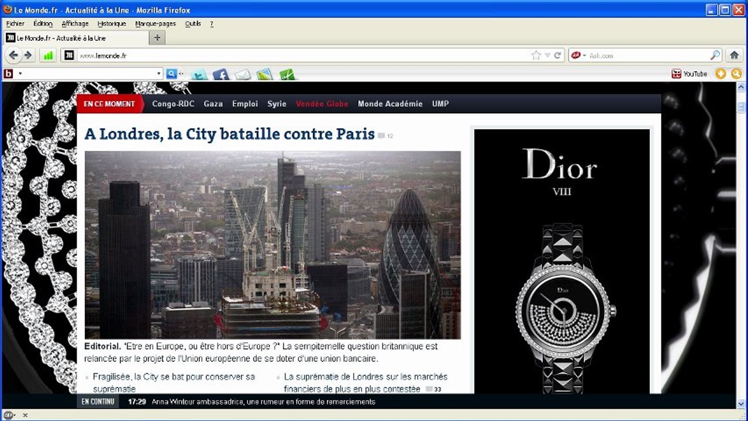
Task: Click the London City skyline photo
Action: 273,245
